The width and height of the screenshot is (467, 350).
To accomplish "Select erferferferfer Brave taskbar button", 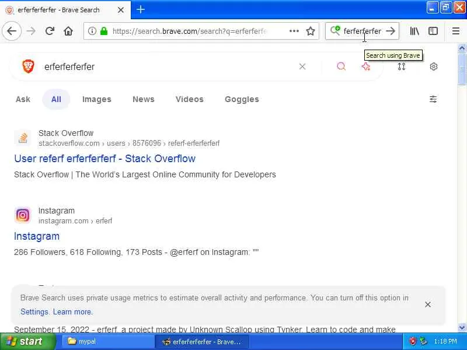I will (201, 342).
